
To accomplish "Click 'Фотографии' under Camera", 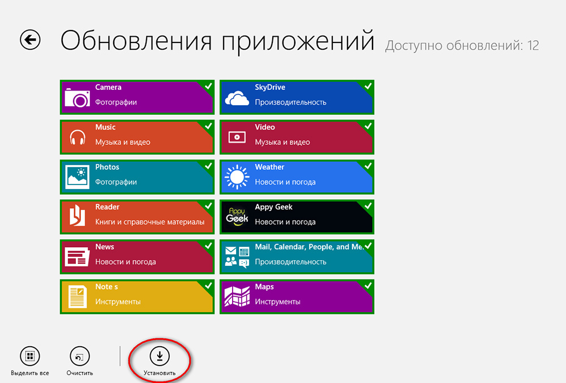I will (x=116, y=102).
